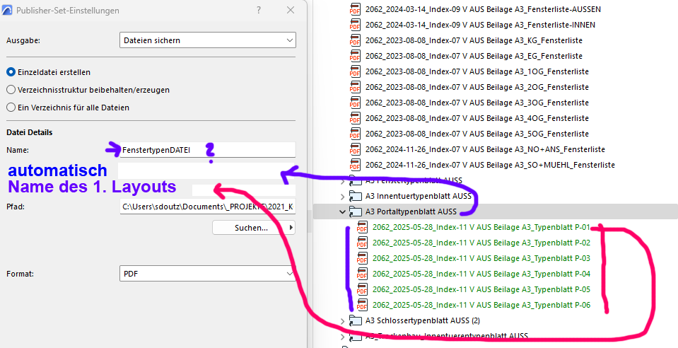This screenshot has height=348, width=678.
Task: Click the help question mark in dialog title
Action: [x=259, y=10]
